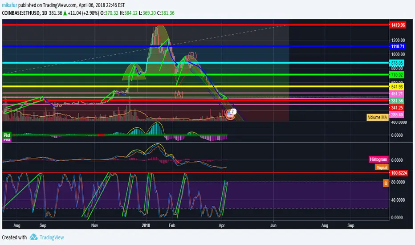Click the (B) wave label
Image resolution: width=415 pixels, height=245 pixels.
pos(192,55)
